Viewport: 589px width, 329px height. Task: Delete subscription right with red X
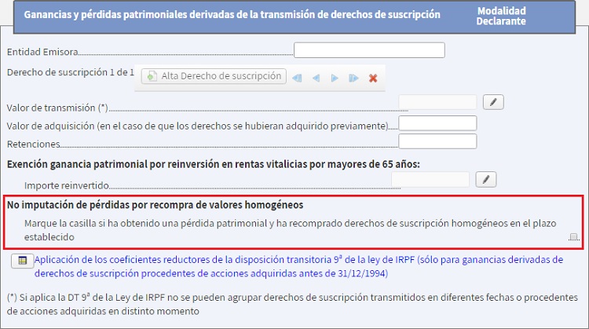click(373, 78)
